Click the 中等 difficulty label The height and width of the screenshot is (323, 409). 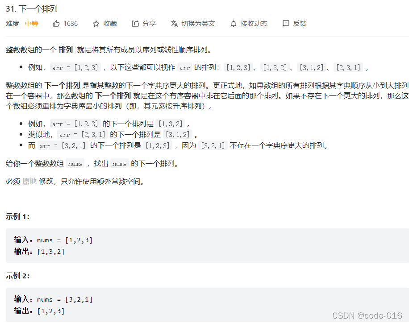[x=32, y=24]
